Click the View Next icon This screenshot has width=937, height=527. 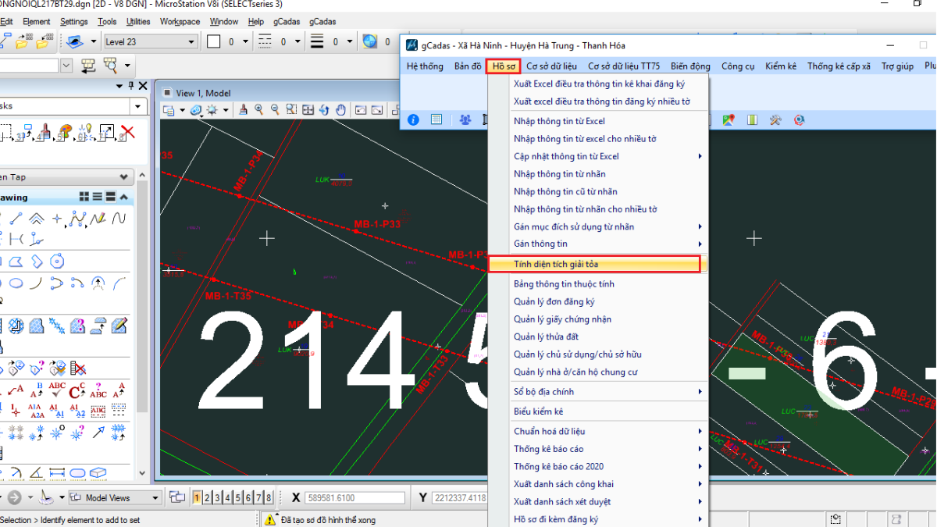coord(377,110)
